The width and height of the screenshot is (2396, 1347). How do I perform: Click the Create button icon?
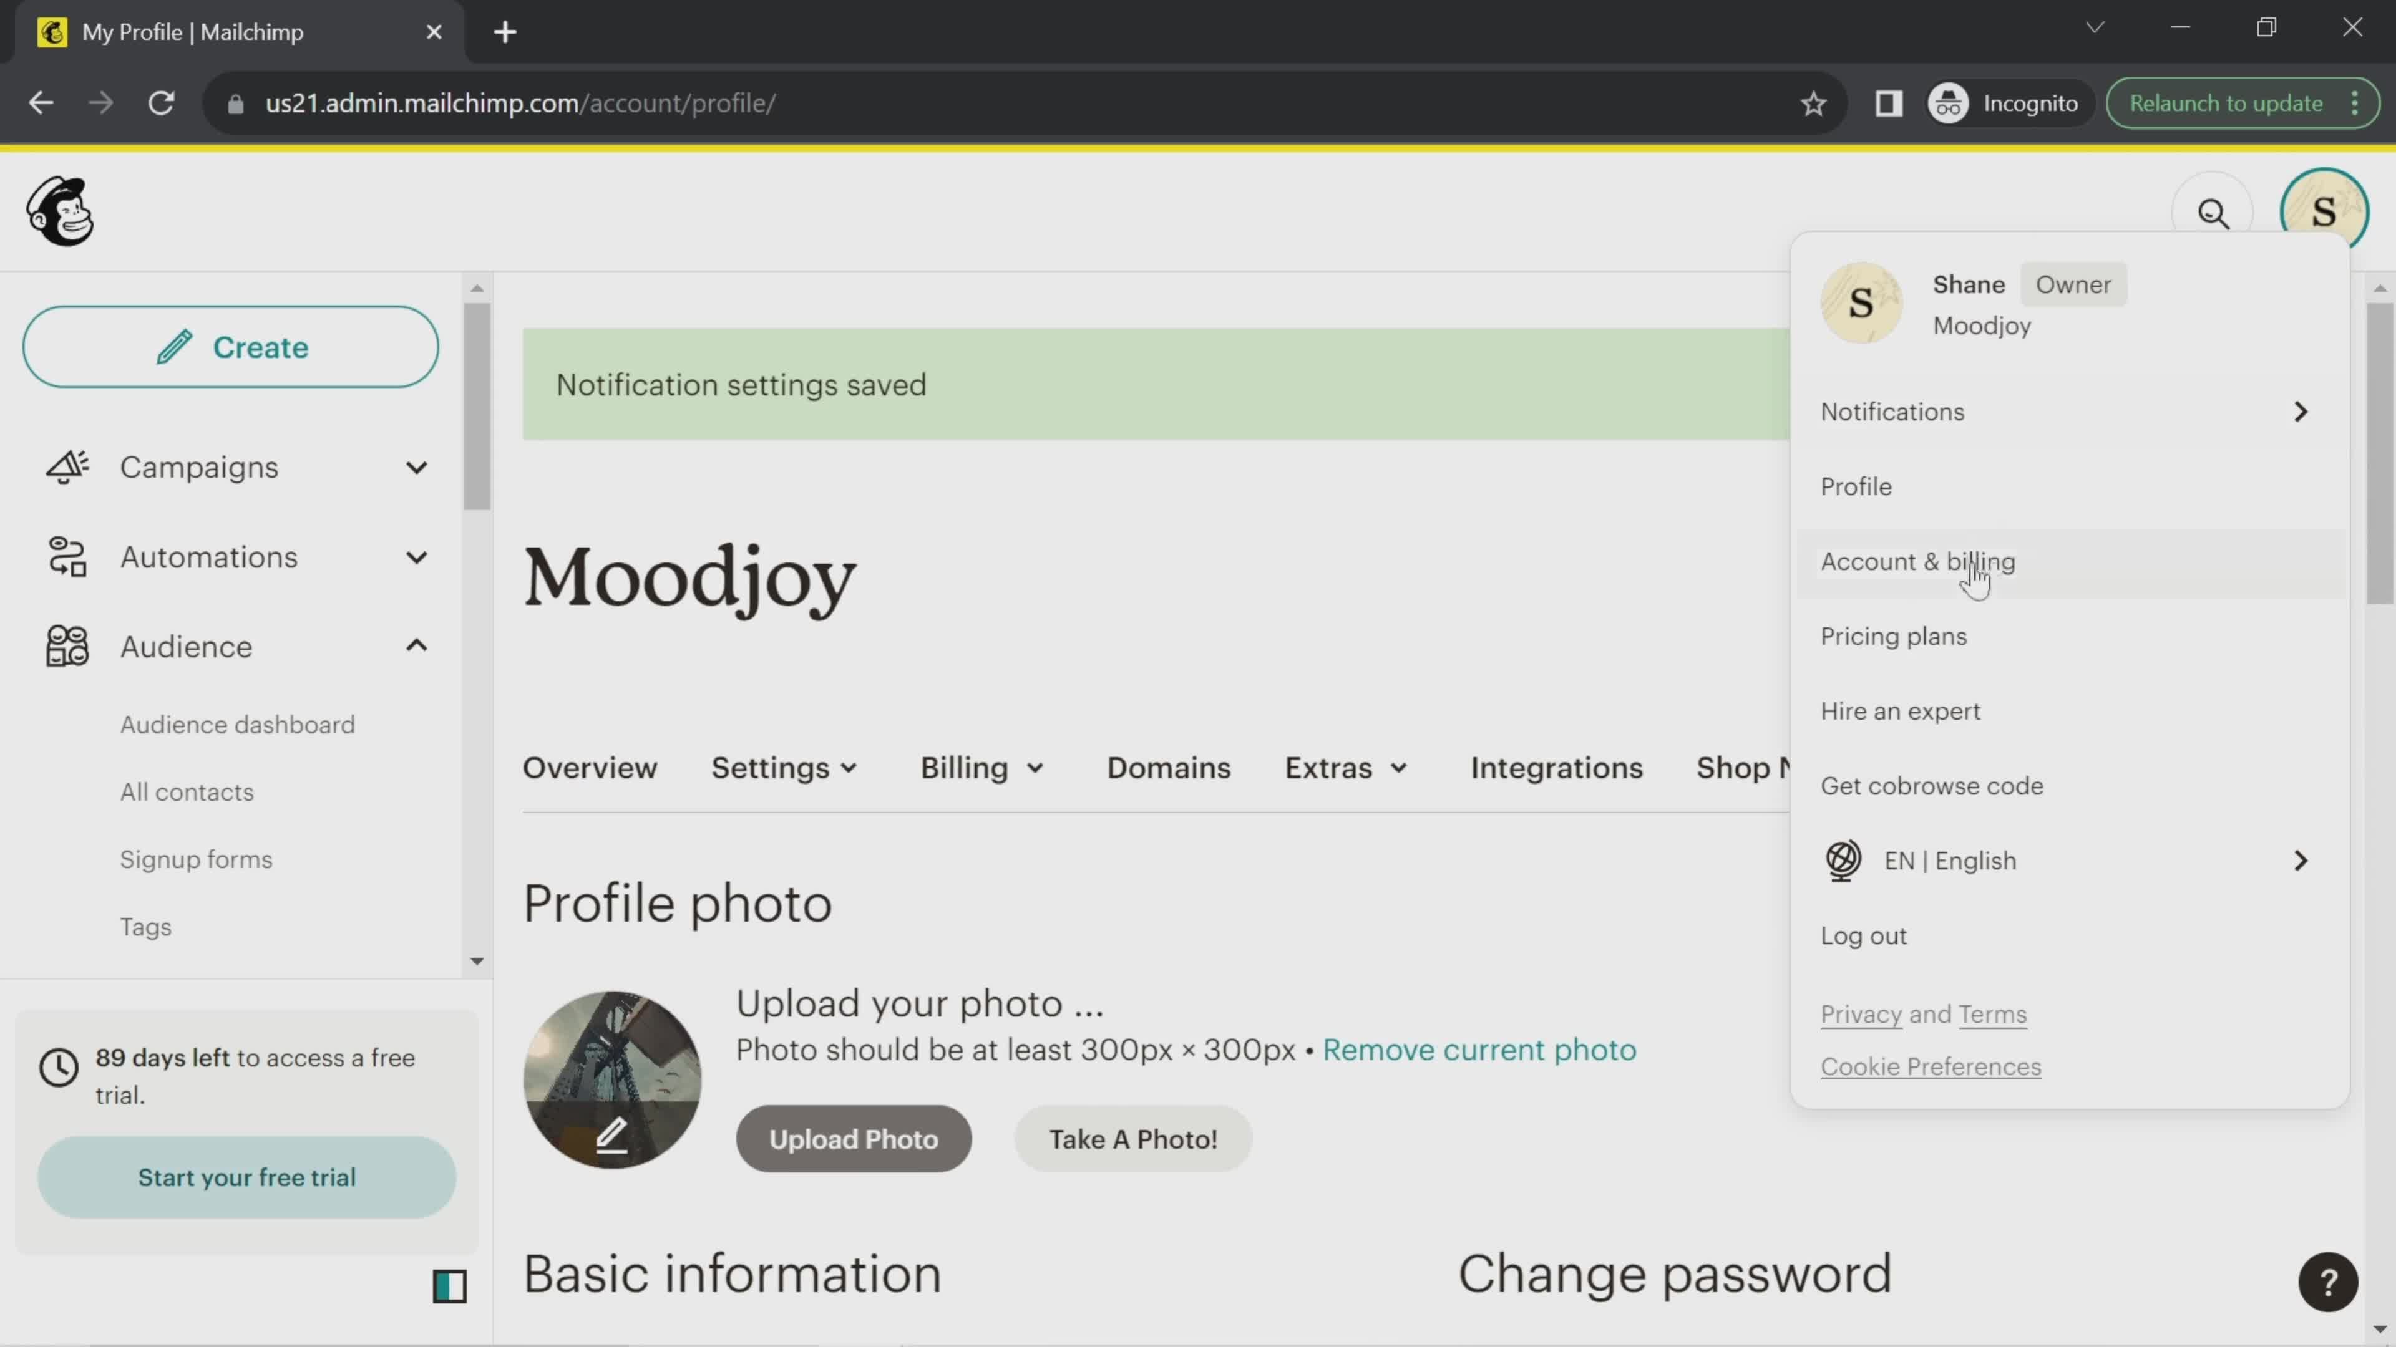(176, 347)
